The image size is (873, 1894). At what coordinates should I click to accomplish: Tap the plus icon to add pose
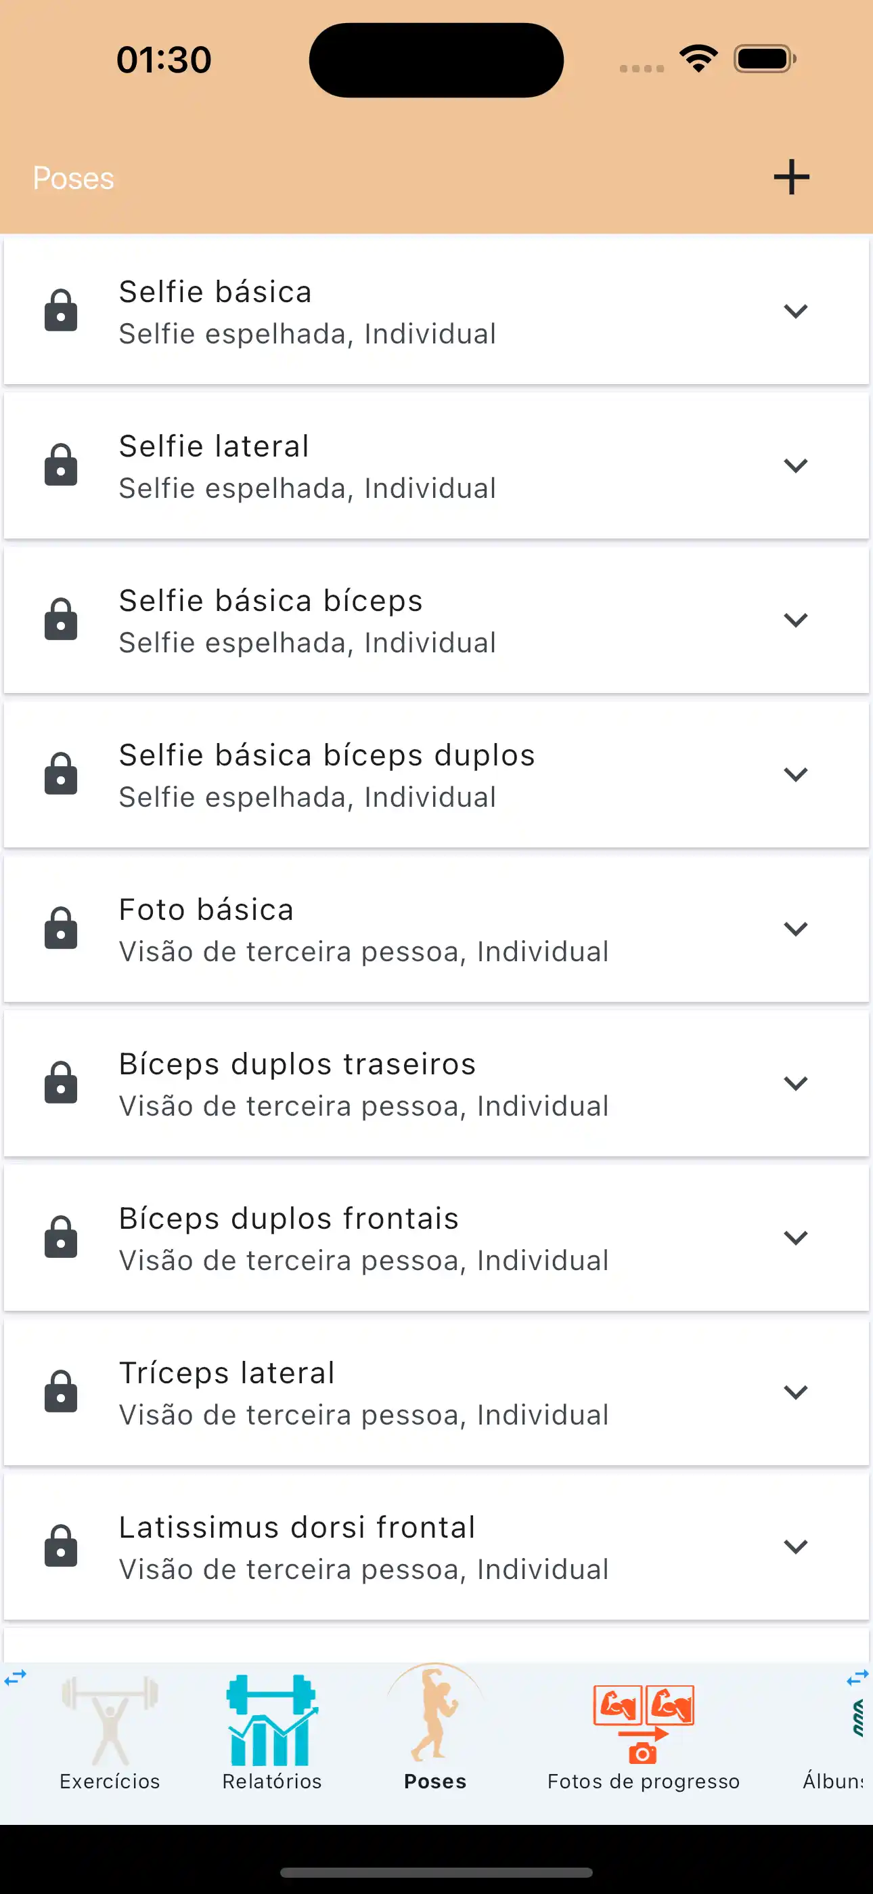[x=791, y=177]
